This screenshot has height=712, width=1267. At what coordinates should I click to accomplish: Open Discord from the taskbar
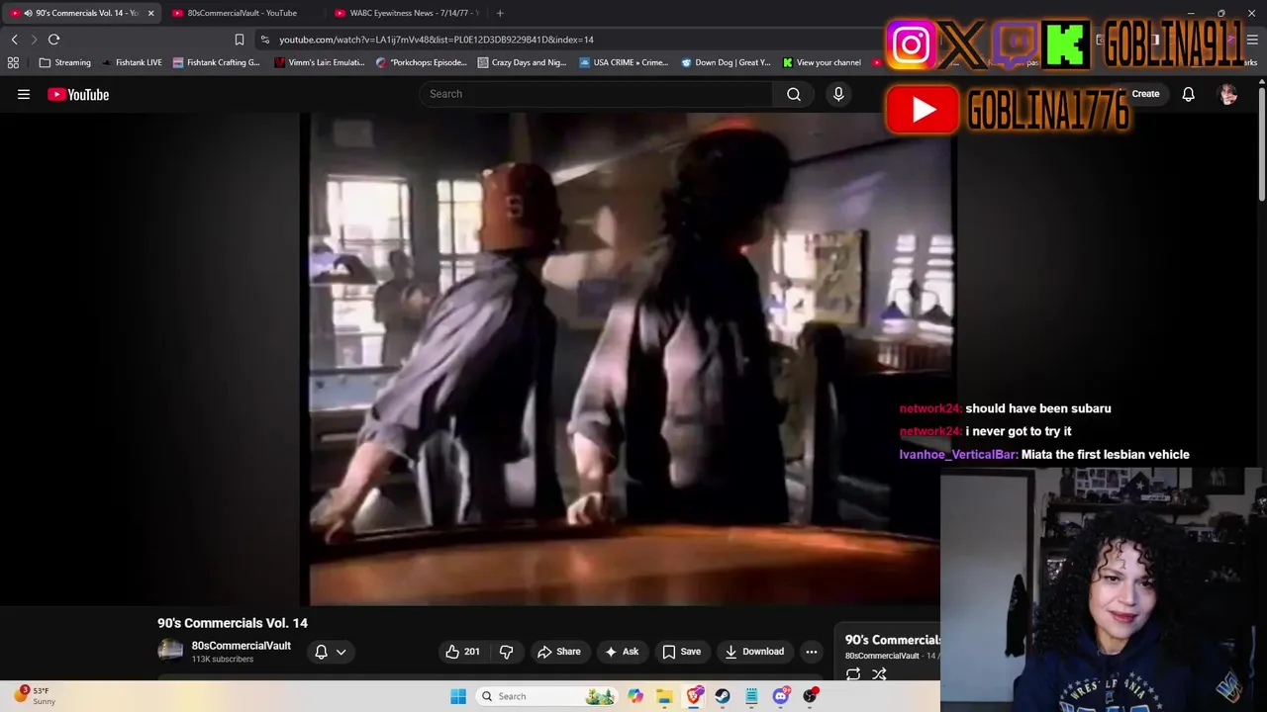pyautogui.click(x=781, y=696)
